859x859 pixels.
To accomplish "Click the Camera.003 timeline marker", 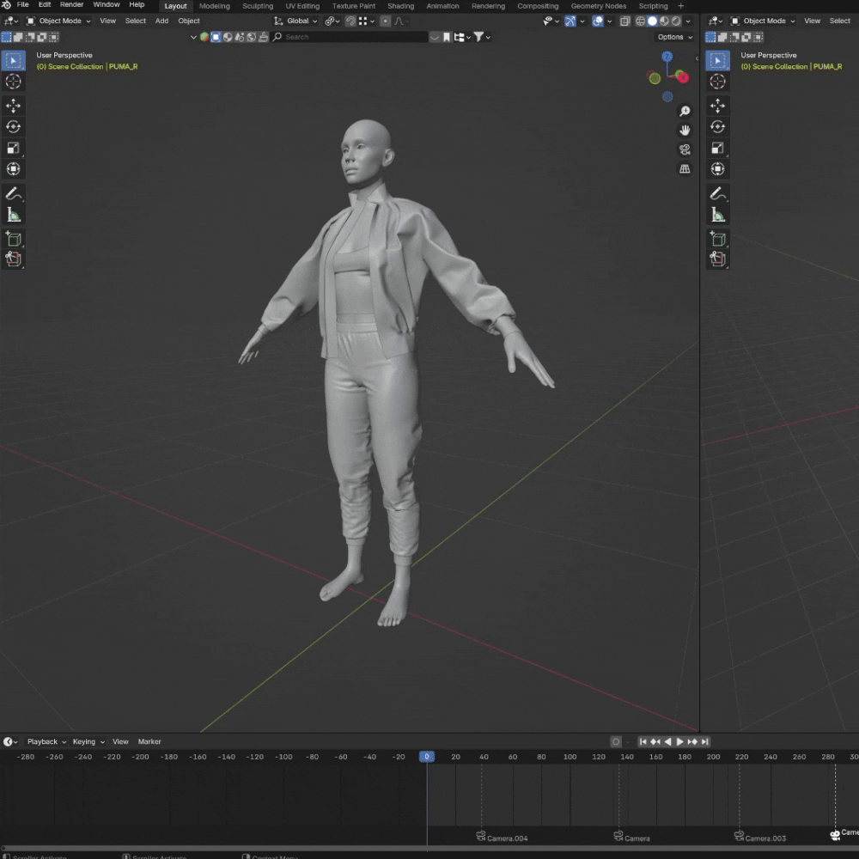I will coord(760,838).
